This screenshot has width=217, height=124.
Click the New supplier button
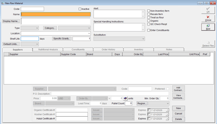click(x=178, y=108)
